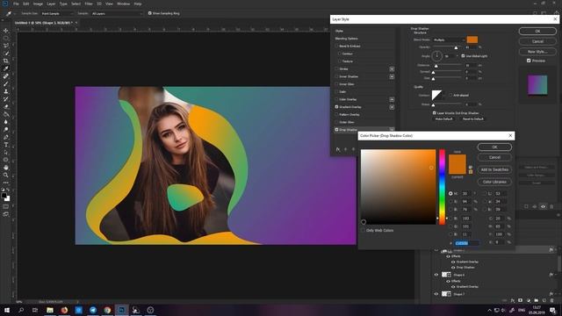Click the Opacity slider handle
This screenshot has height=316, width=562.
coord(456,47)
